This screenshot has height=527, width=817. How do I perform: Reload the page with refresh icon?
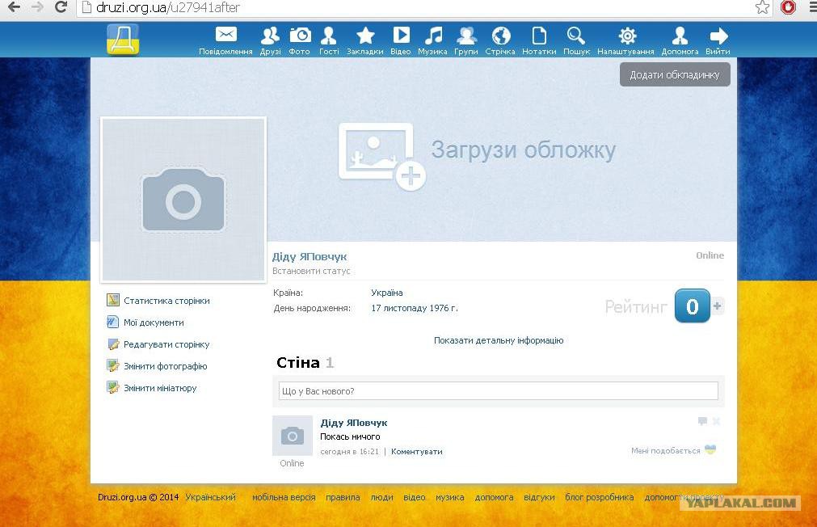click(x=61, y=7)
